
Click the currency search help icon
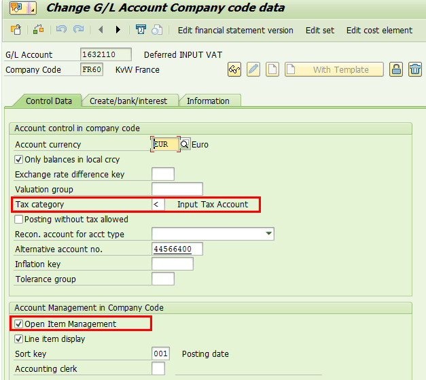pyautogui.click(x=185, y=145)
